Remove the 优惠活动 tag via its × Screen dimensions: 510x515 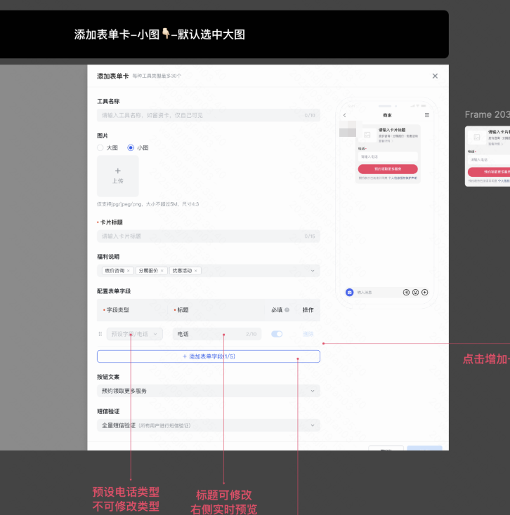[x=196, y=271]
